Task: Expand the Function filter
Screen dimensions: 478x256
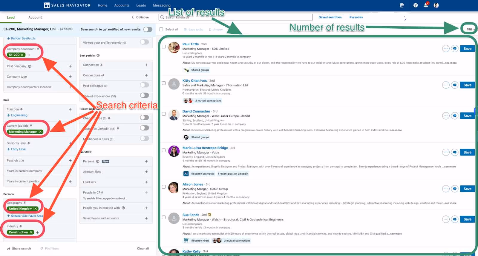Action: pyautogui.click(x=70, y=109)
